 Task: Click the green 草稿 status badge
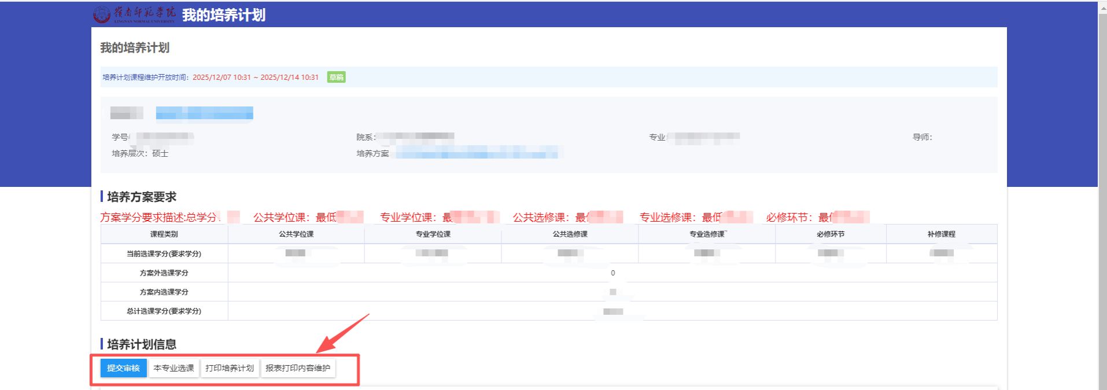pyautogui.click(x=336, y=78)
